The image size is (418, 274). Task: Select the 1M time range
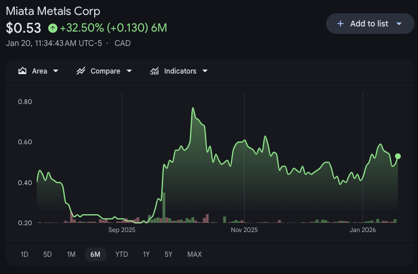(71, 254)
